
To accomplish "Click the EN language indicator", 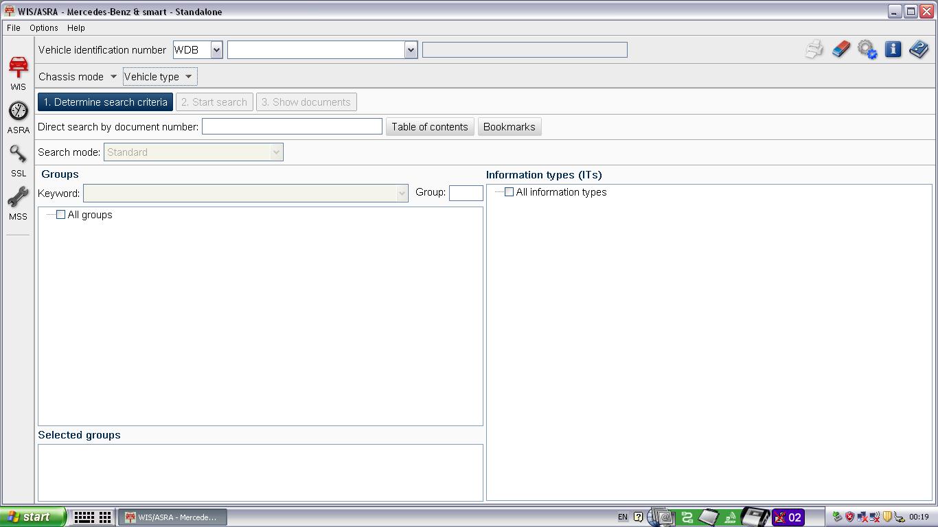I will coord(623,517).
